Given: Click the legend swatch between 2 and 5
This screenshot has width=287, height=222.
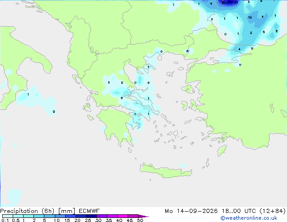Looking at the screenshot, I should click(x=39, y=216).
